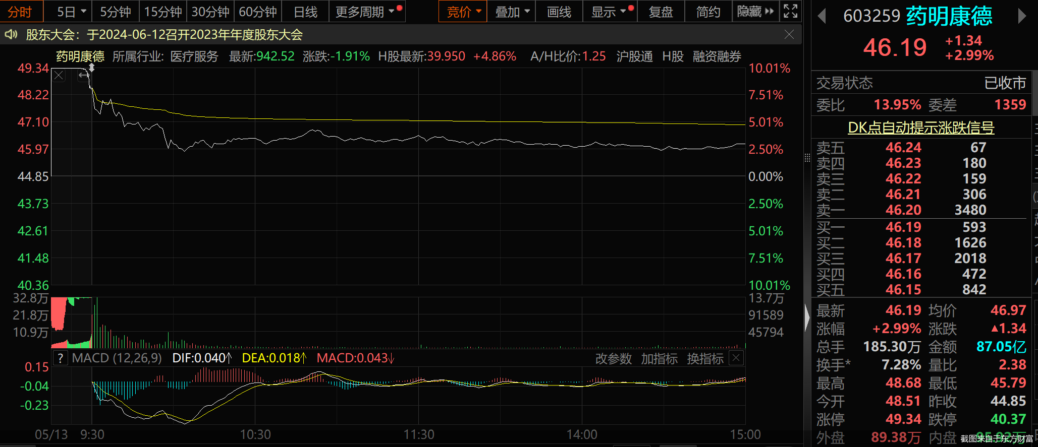Collapse side panel with the arrow handle

click(x=807, y=318)
